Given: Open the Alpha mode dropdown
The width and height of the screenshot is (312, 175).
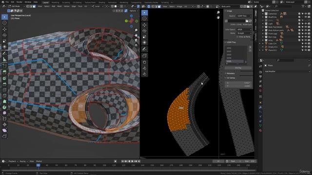Looking at the screenshot, I should tap(244, 33).
